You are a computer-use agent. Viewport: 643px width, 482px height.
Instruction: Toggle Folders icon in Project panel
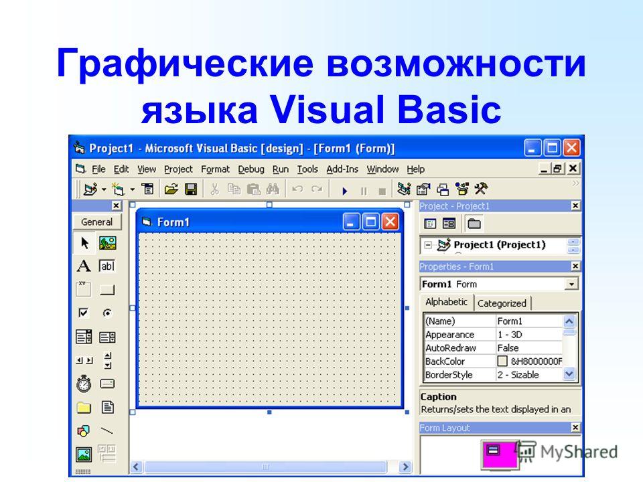474,224
